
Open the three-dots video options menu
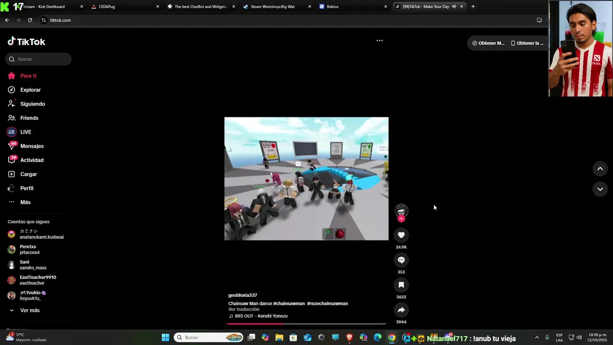(x=379, y=41)
